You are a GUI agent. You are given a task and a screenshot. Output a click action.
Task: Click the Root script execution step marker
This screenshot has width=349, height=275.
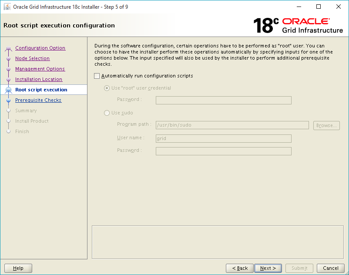point(8,90)
